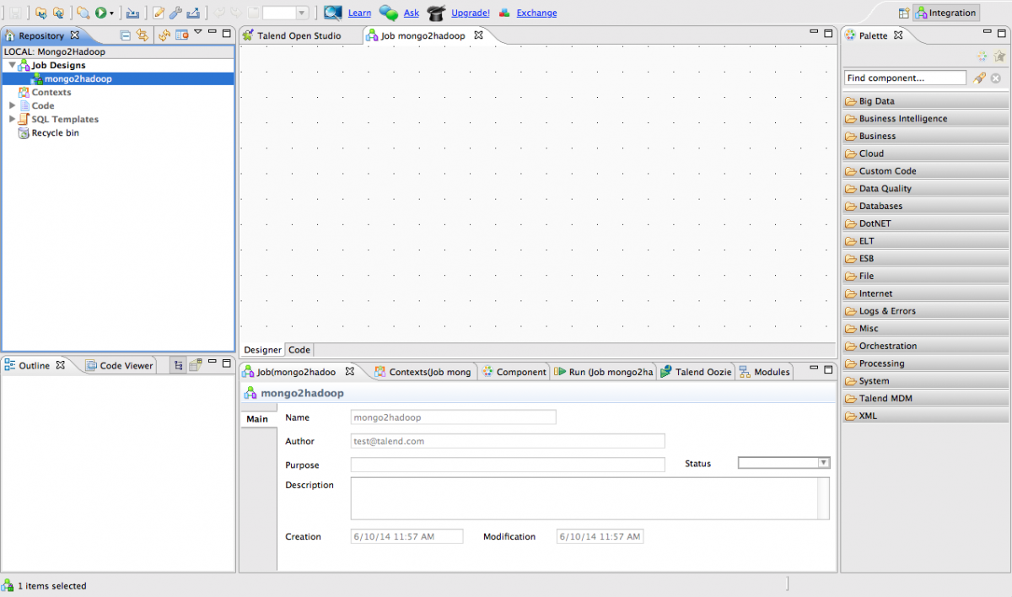Click the Save (floppy disk) toolbar icon

click(x=15, y=13)
